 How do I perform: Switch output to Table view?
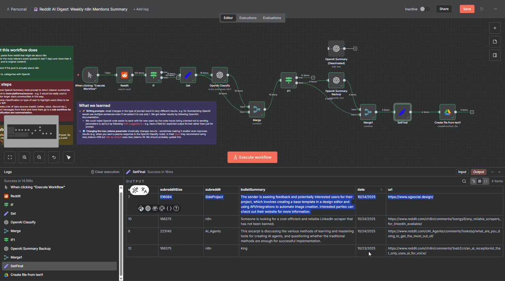[x=480, y=181]
